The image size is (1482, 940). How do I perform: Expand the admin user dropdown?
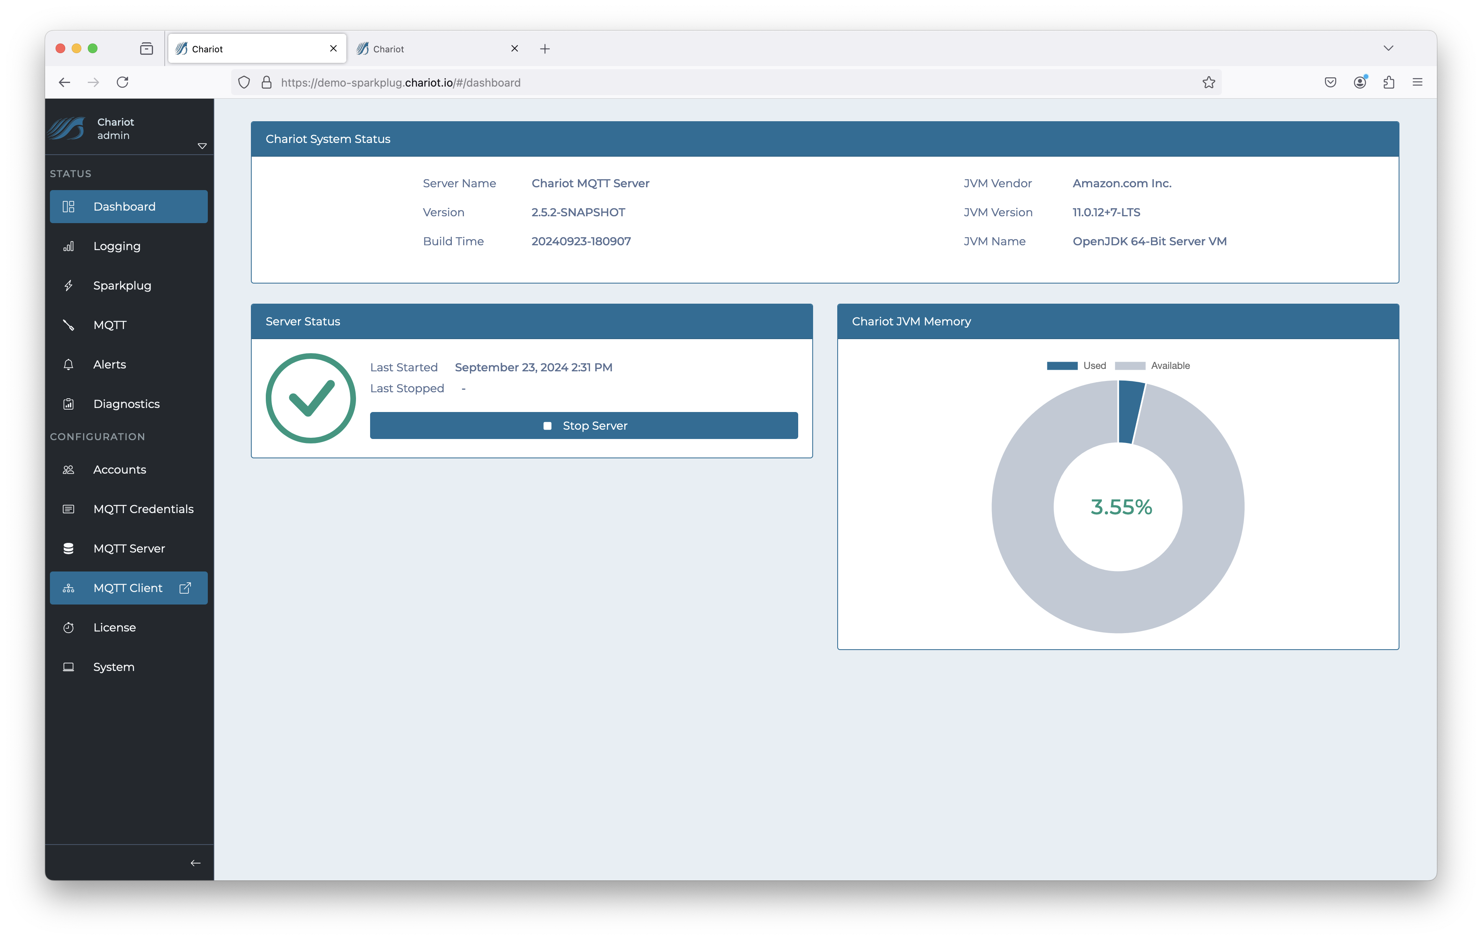coord(202,146)
